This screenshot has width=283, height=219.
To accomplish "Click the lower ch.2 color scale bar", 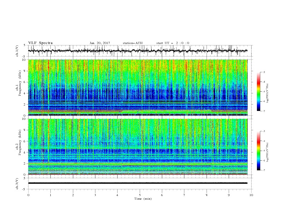I will 258,151.
